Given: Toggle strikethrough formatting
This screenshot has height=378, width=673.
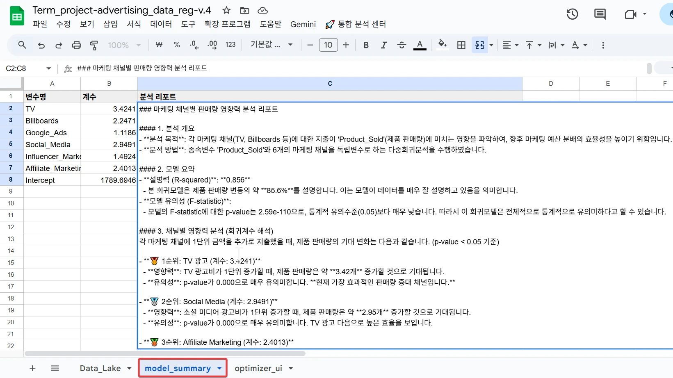Looking at the screenshot, I should pos(402,45).
